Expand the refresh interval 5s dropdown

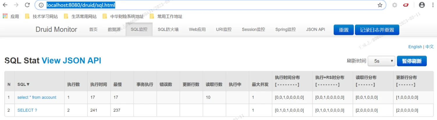[x=381, y=61]
